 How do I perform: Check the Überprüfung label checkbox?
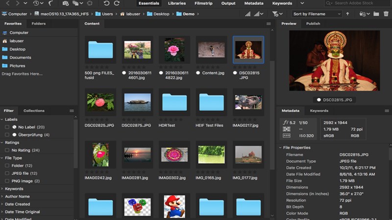tap(7, 135)
